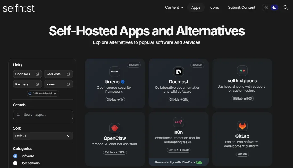Open the tirreno app logo
The width and height of the screenshot is (293, 168).
(115, 72)
